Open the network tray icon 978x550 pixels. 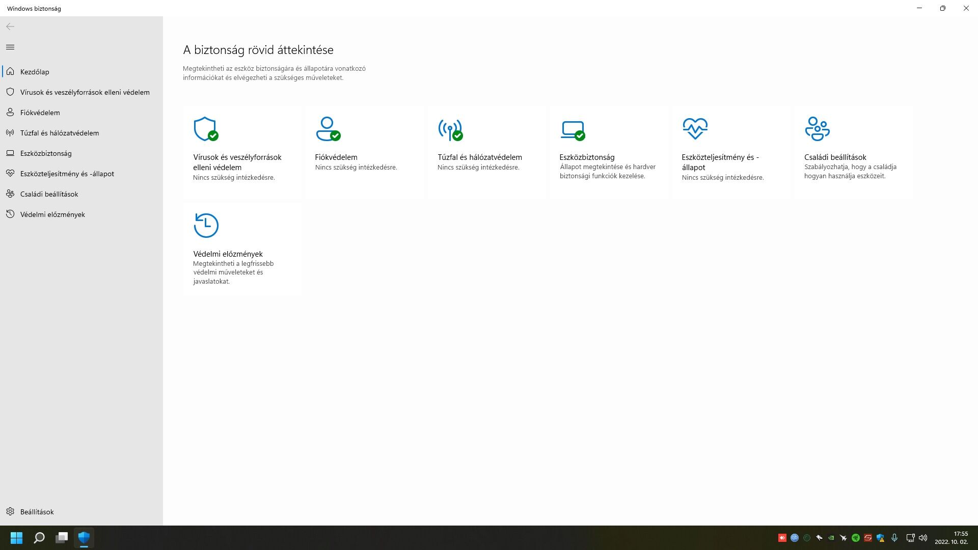(910, 538)
